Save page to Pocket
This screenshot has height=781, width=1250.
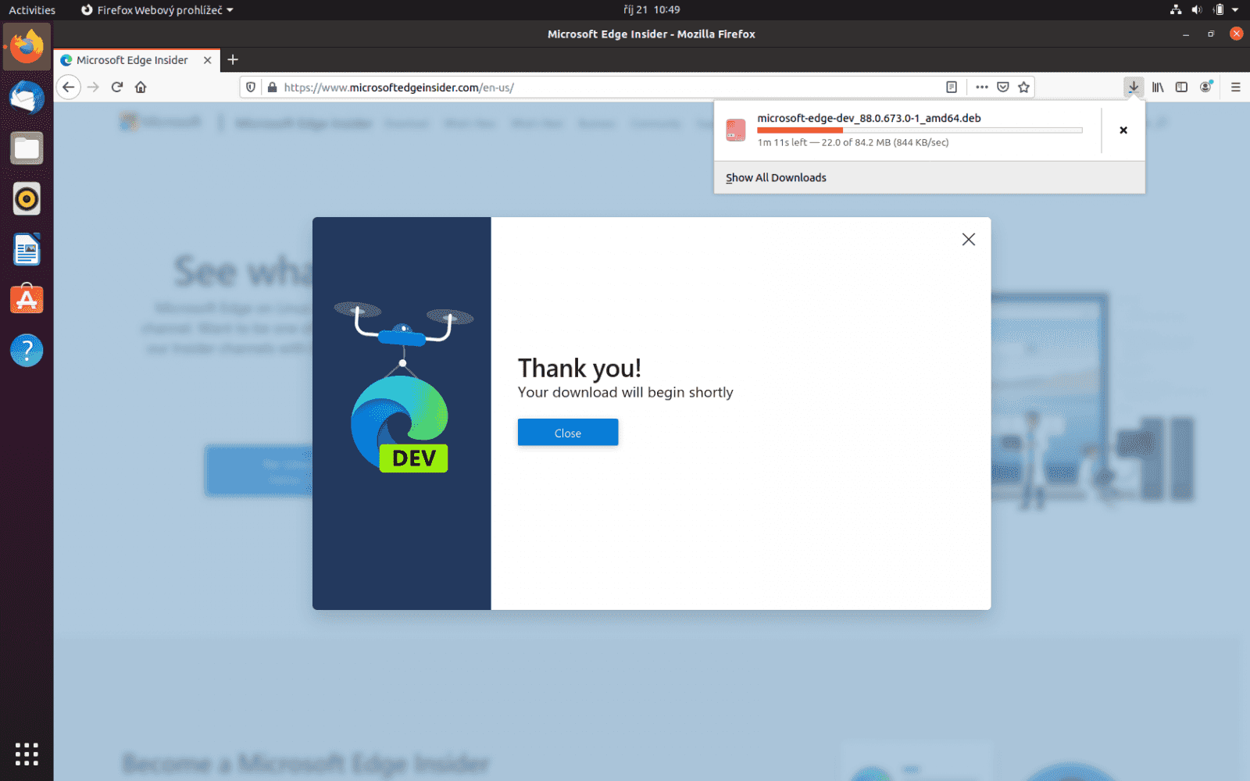tap(1002, 87)
